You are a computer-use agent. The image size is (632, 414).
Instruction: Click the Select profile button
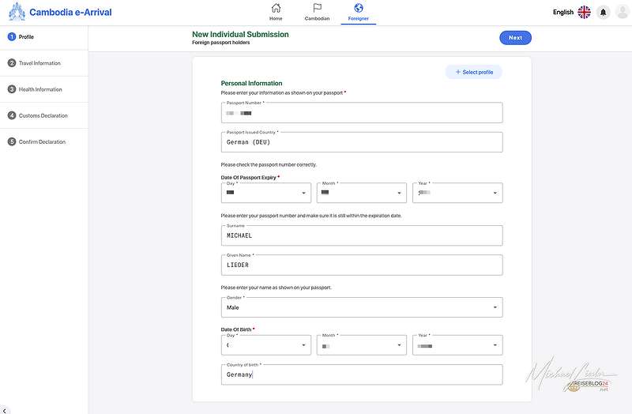coord(474,72)
